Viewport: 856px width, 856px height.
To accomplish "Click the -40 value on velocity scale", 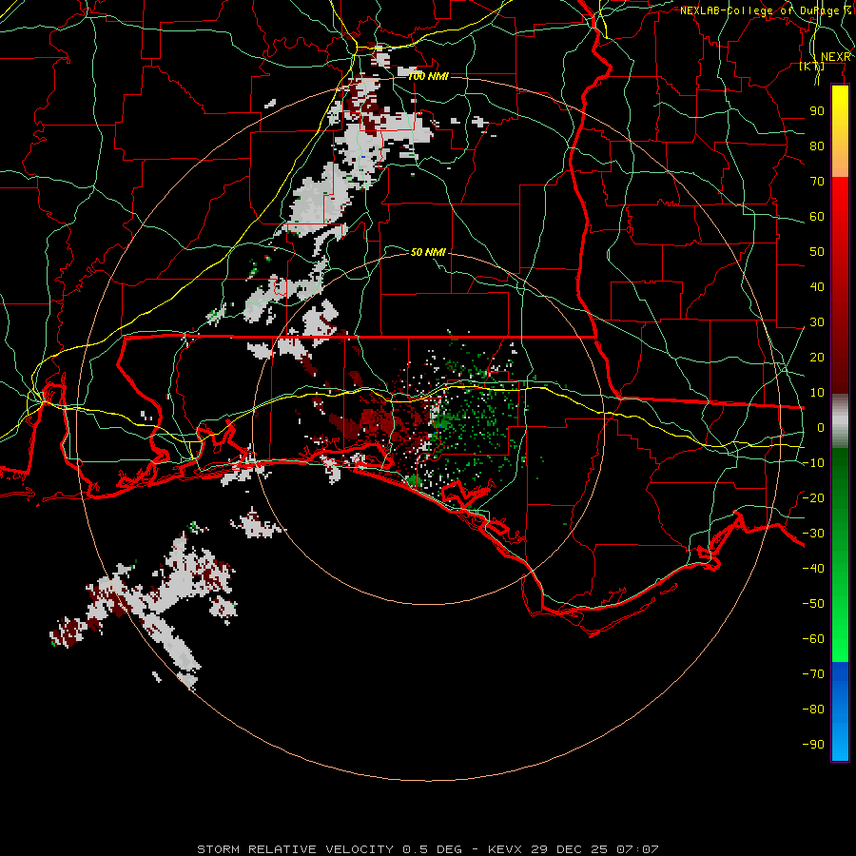I will click(x=813, y=569).
